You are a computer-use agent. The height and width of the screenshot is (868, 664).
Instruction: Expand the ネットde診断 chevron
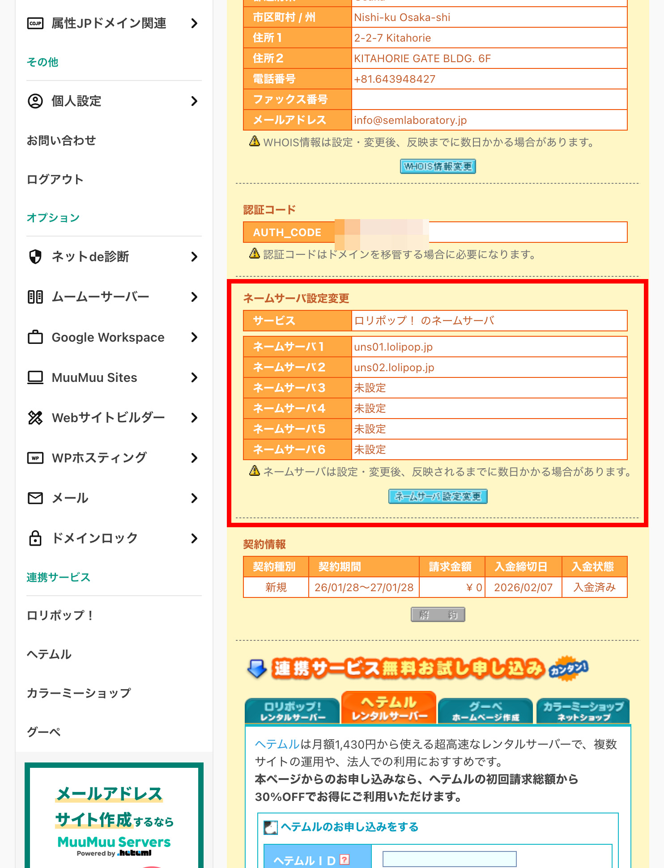194,257
